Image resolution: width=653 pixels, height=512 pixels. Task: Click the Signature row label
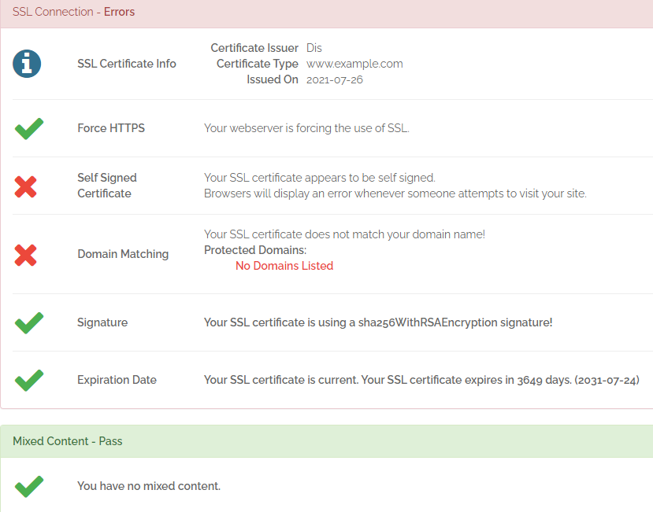(102, 322)
